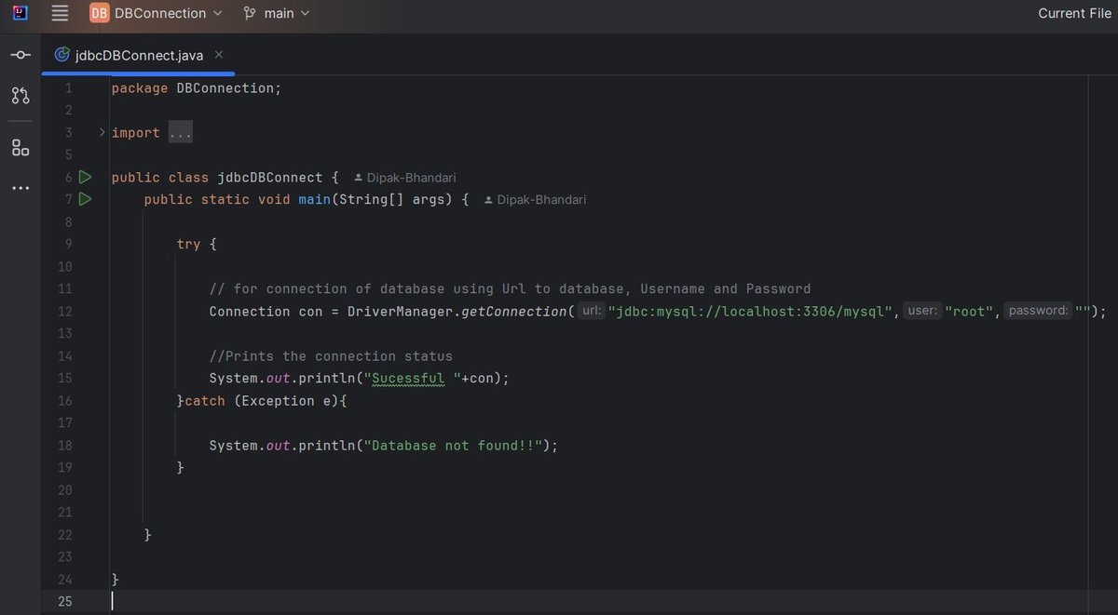The width and height of the screenshot is (1118, 615).
Task: Click the misspelled "Sucessful" word
Action: pos(409,379)
